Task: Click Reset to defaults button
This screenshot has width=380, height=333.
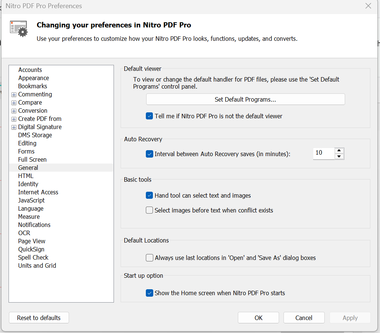Action: coord(39,318)
